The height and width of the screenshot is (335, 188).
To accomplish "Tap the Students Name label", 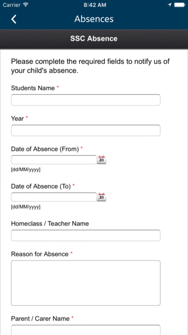I will [33, 88].
